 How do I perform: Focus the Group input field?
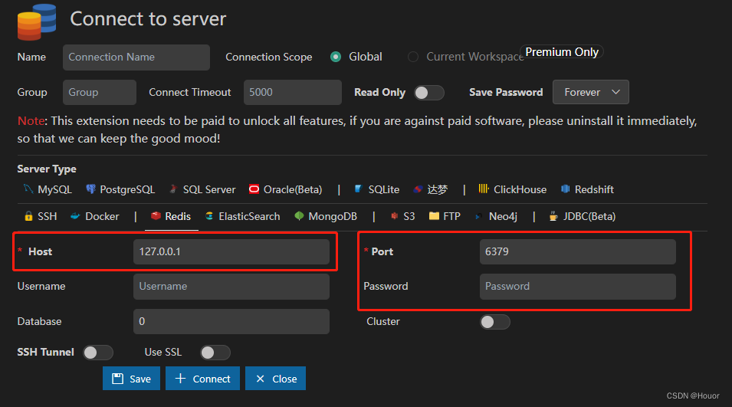(100, 92)
